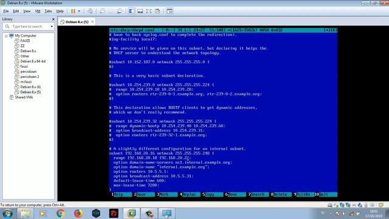389x219 pixels.
Task: Click the hard disk device icon in the status bar
Action: coord(330,205)
